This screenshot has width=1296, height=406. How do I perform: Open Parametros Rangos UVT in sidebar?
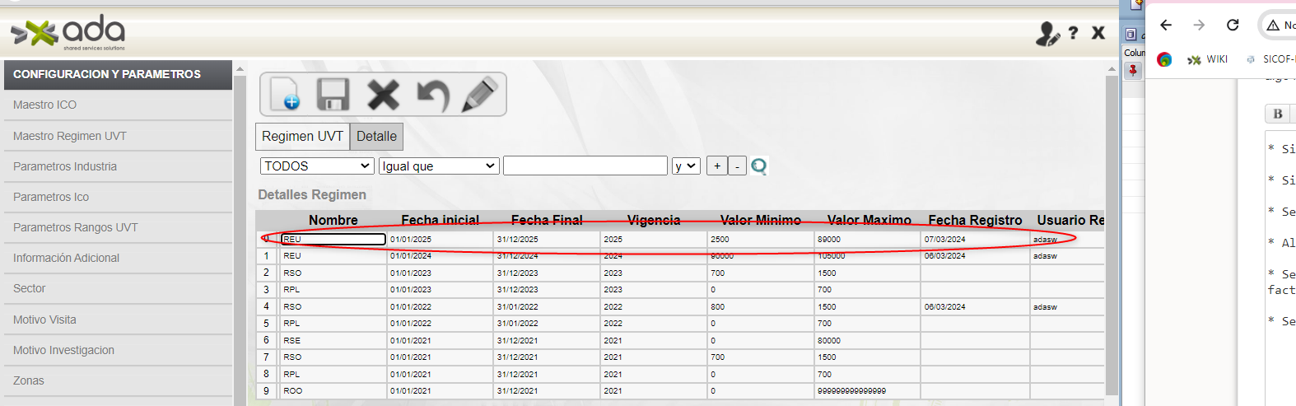[76, 227]
